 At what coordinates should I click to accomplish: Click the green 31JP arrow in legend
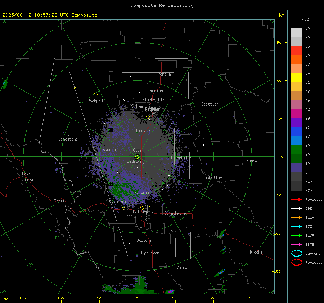(x=297, y=235)
